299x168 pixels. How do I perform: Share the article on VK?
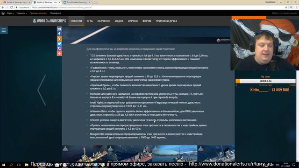(x=59, y=29)
